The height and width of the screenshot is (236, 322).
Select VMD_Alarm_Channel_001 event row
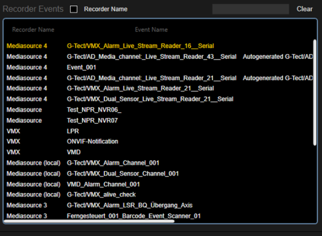159,184
